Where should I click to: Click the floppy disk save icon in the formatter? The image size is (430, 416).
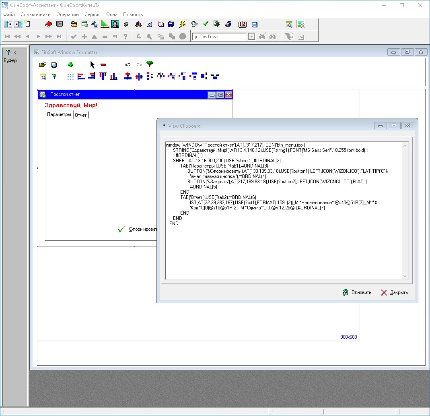coord(54,64)
